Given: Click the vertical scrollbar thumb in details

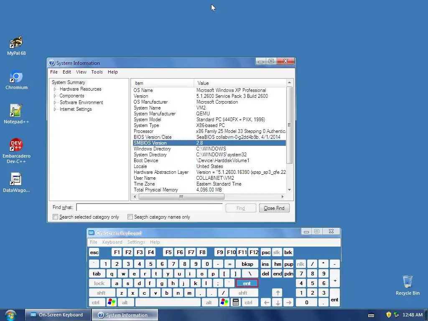Looking at the screenshot, I should pos(289,125).
